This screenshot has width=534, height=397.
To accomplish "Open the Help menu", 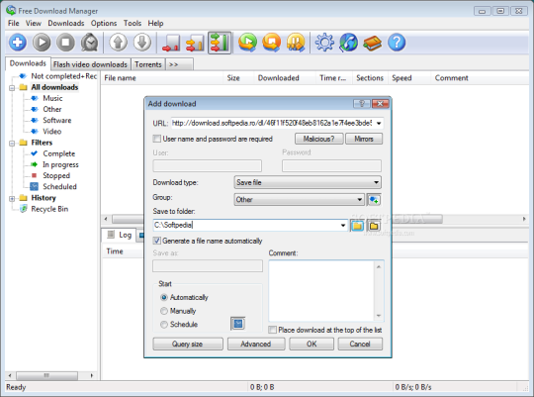I will (155, 23).
